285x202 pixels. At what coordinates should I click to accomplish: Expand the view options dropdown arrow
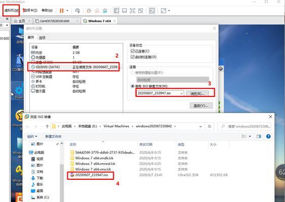click(250, 136)
